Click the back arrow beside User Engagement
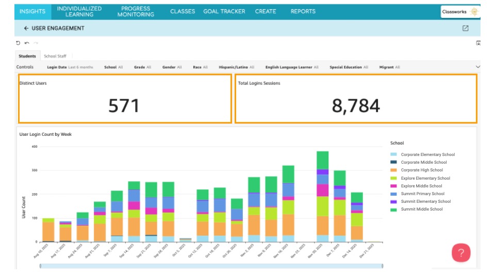The height and width of the screenshot is (278, 495). tap(26, 28)
